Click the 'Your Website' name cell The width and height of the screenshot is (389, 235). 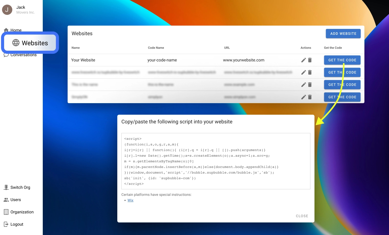click(83, 60)
